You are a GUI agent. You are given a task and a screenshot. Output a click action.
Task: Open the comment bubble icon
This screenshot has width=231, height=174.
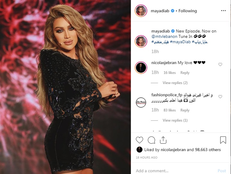[x=151, y=140]
